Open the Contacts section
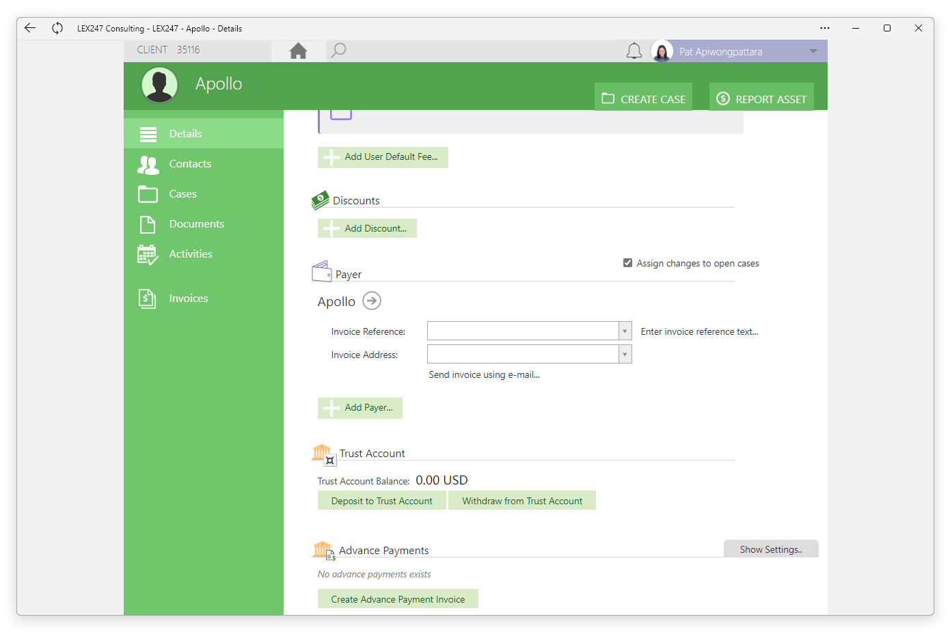This screenshot has height=632, width=950. pos(204,164)
